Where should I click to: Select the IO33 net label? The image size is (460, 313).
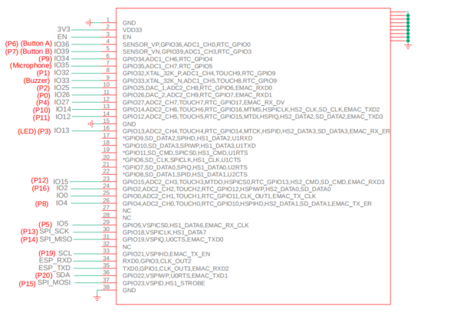pos(61,80)
